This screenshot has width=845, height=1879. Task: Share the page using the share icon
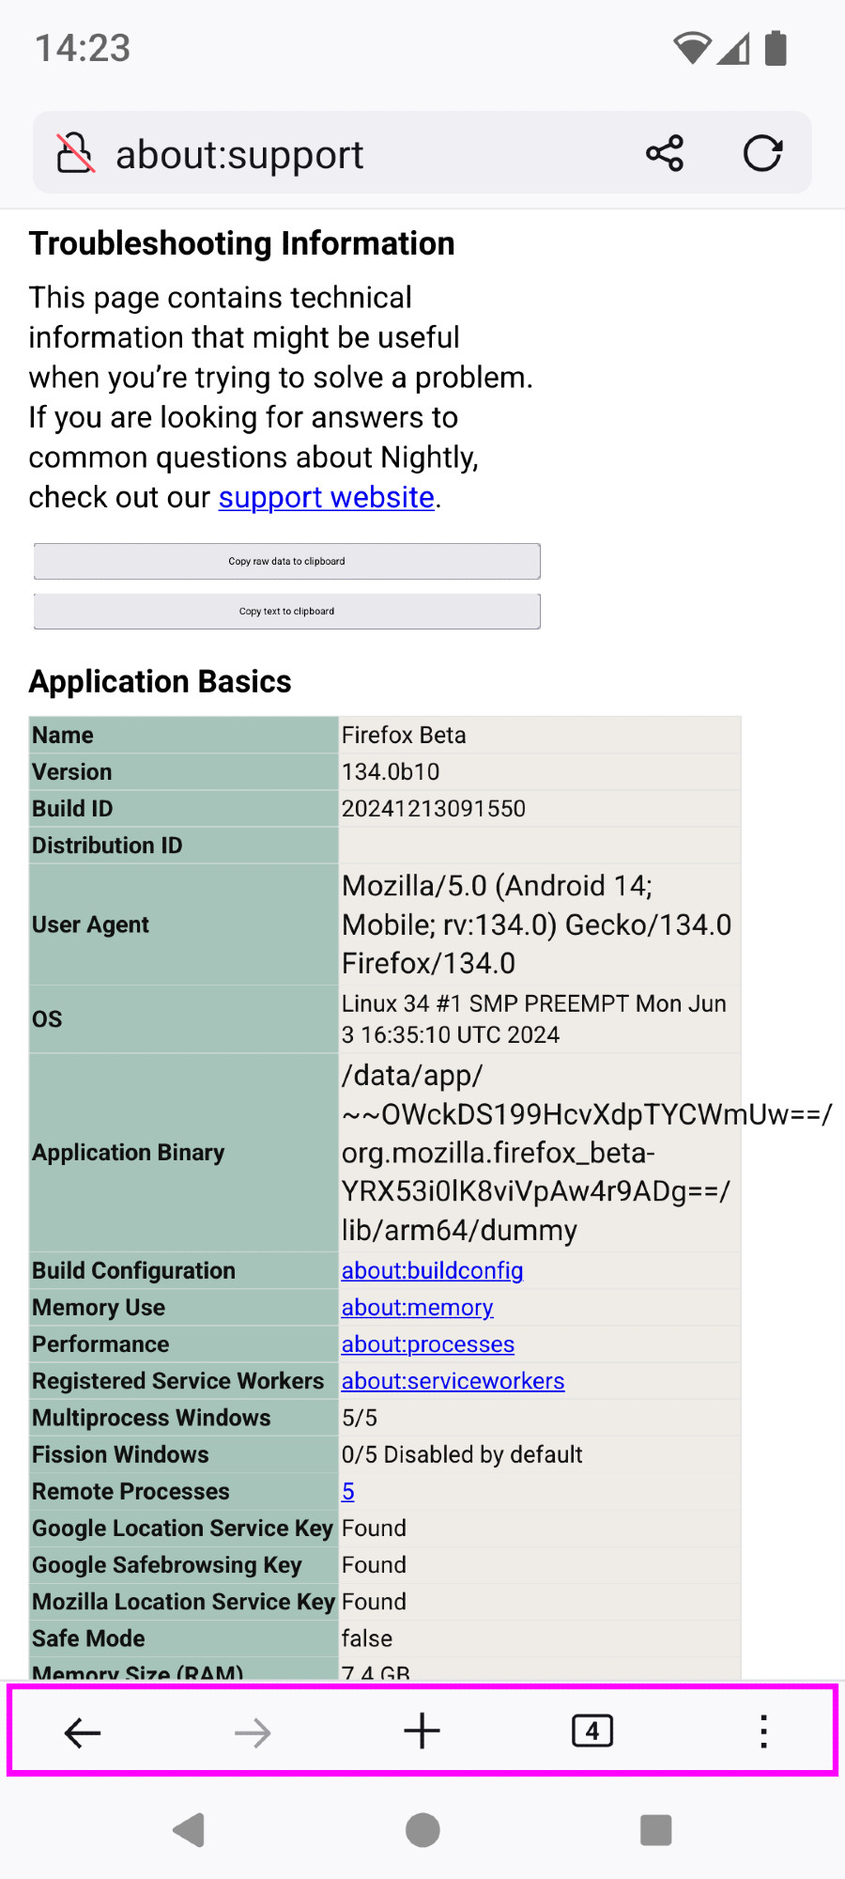pyautogui.click(x=665, y=153)
